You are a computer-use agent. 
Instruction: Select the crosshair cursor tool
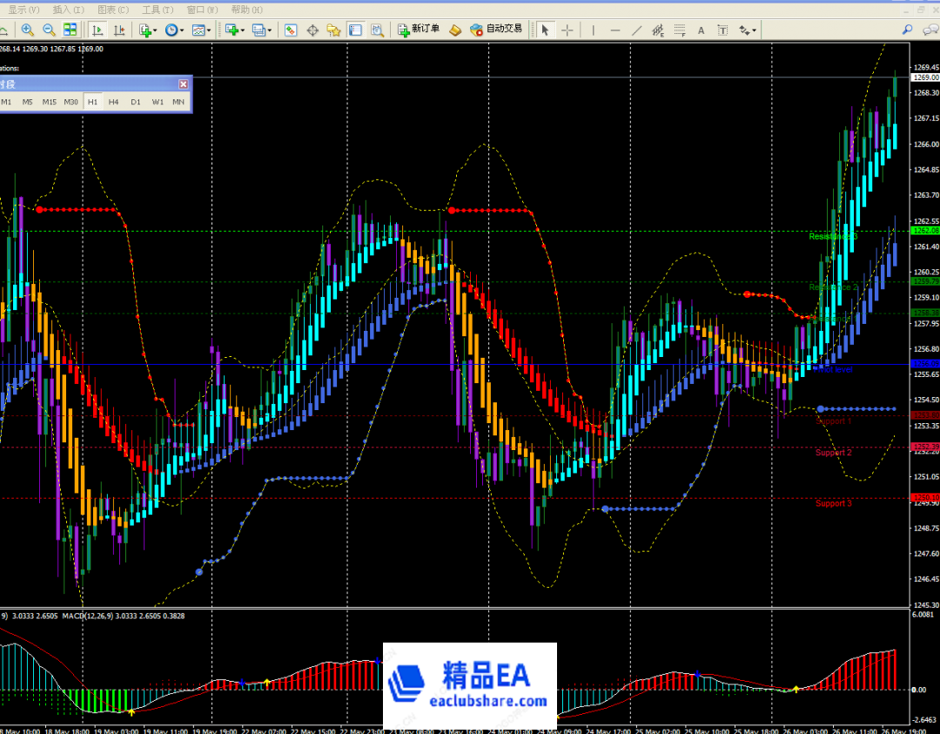point(567,30)
